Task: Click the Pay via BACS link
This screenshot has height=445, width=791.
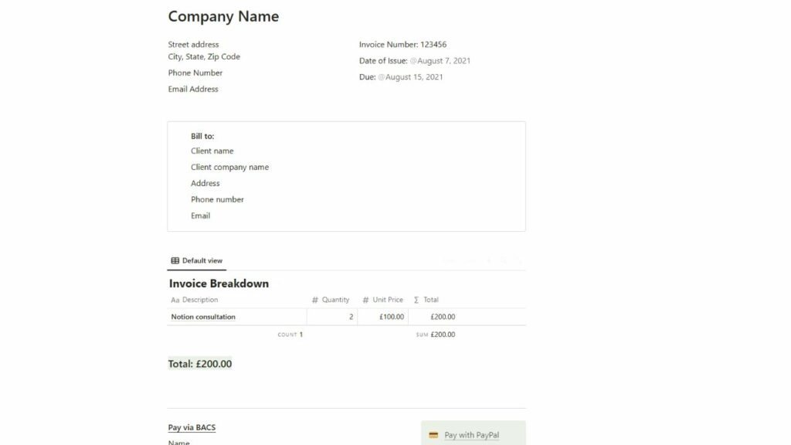Action: [x=191, y=427]
